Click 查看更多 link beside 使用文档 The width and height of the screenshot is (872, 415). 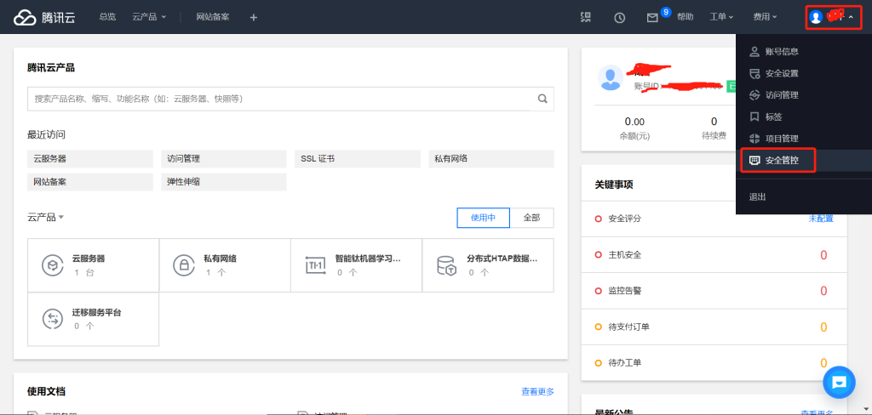coord(537,392)
